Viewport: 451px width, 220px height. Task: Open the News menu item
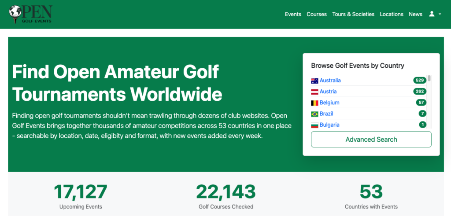pos(415,15)
